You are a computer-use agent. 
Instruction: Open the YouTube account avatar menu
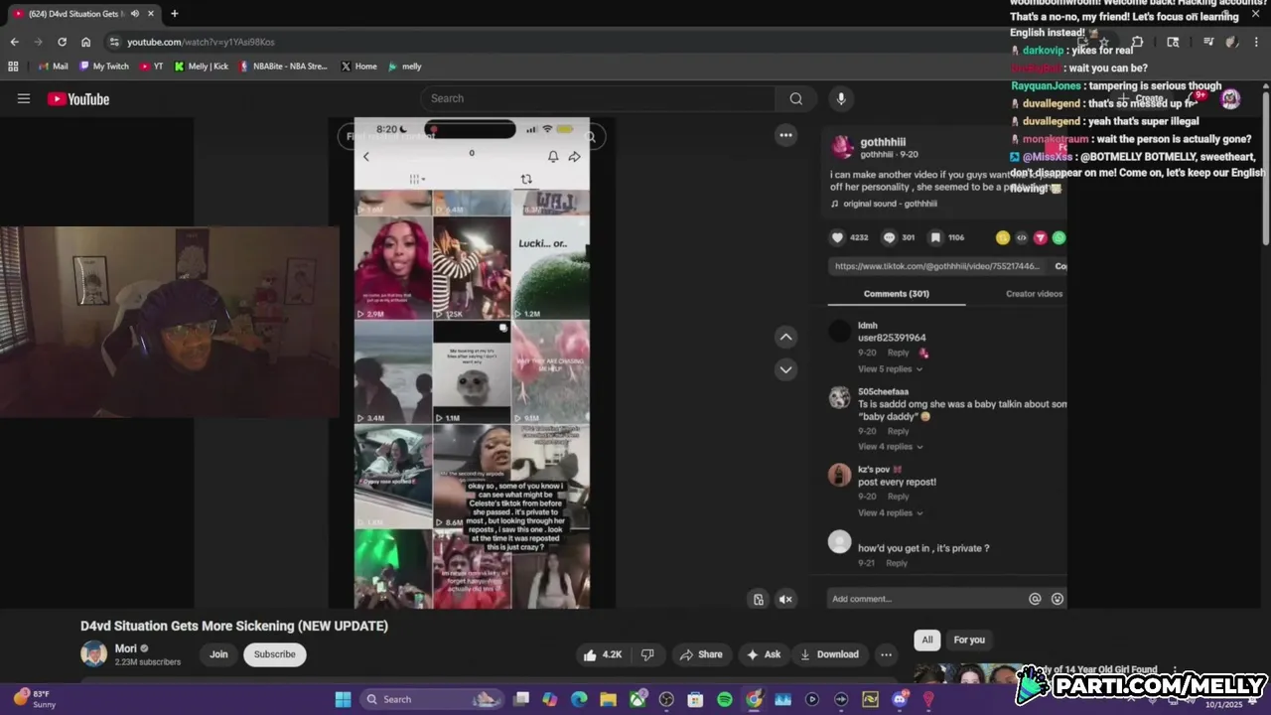[1230, 98]
